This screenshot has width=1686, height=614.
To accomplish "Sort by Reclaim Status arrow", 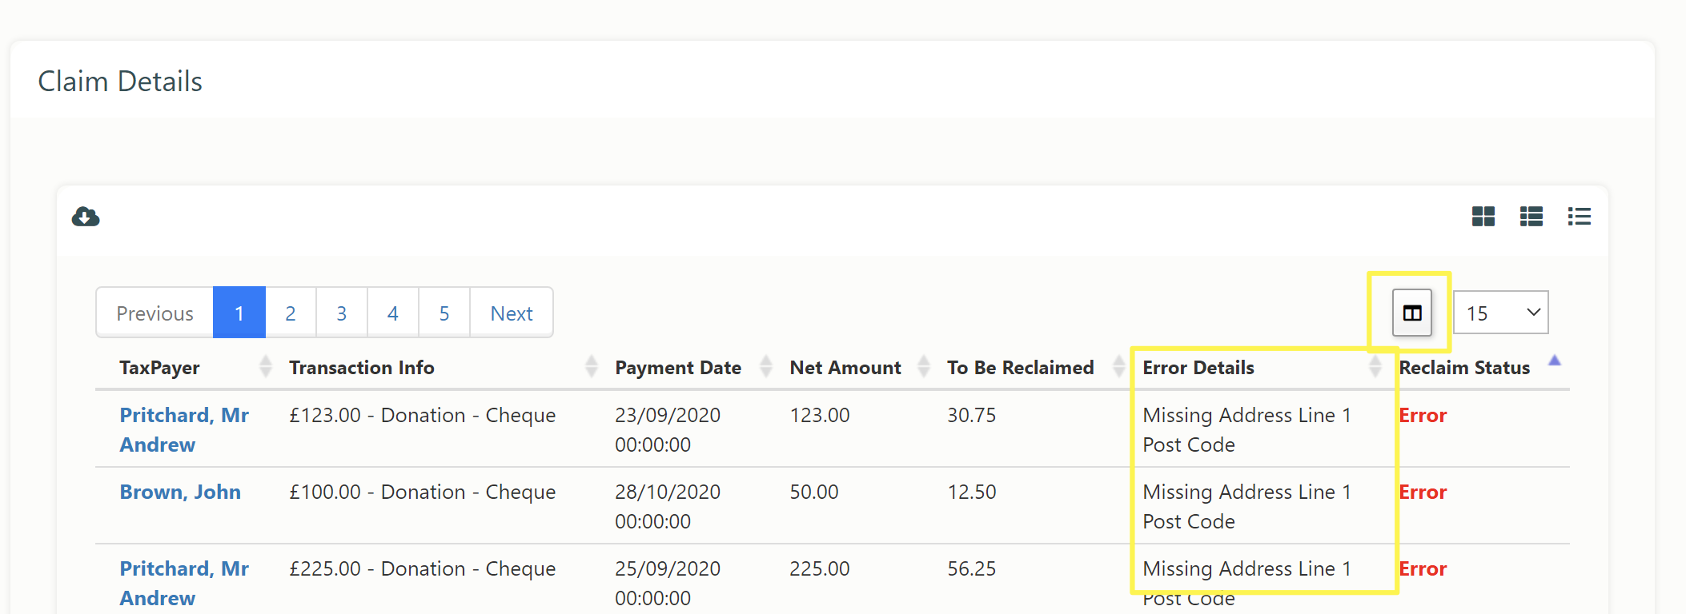I will [x=1555, y=361].
